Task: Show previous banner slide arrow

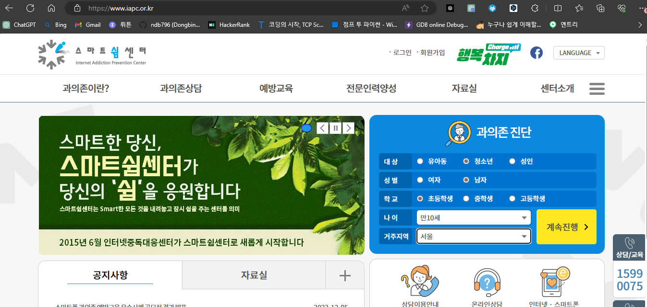Action: pyautogui.click(x=323, y=128)
